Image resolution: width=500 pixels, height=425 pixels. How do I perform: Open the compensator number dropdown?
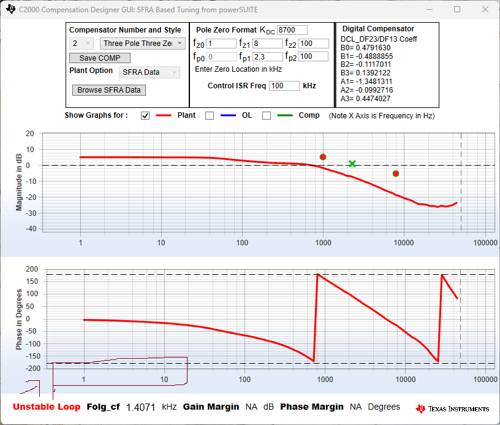pos(81,44)
